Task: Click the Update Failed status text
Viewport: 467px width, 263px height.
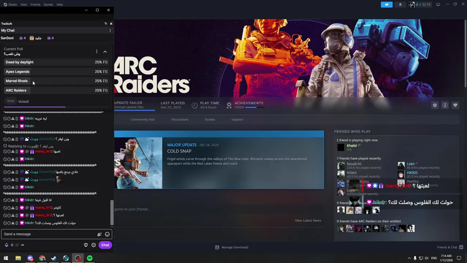Action: point(128,103)
